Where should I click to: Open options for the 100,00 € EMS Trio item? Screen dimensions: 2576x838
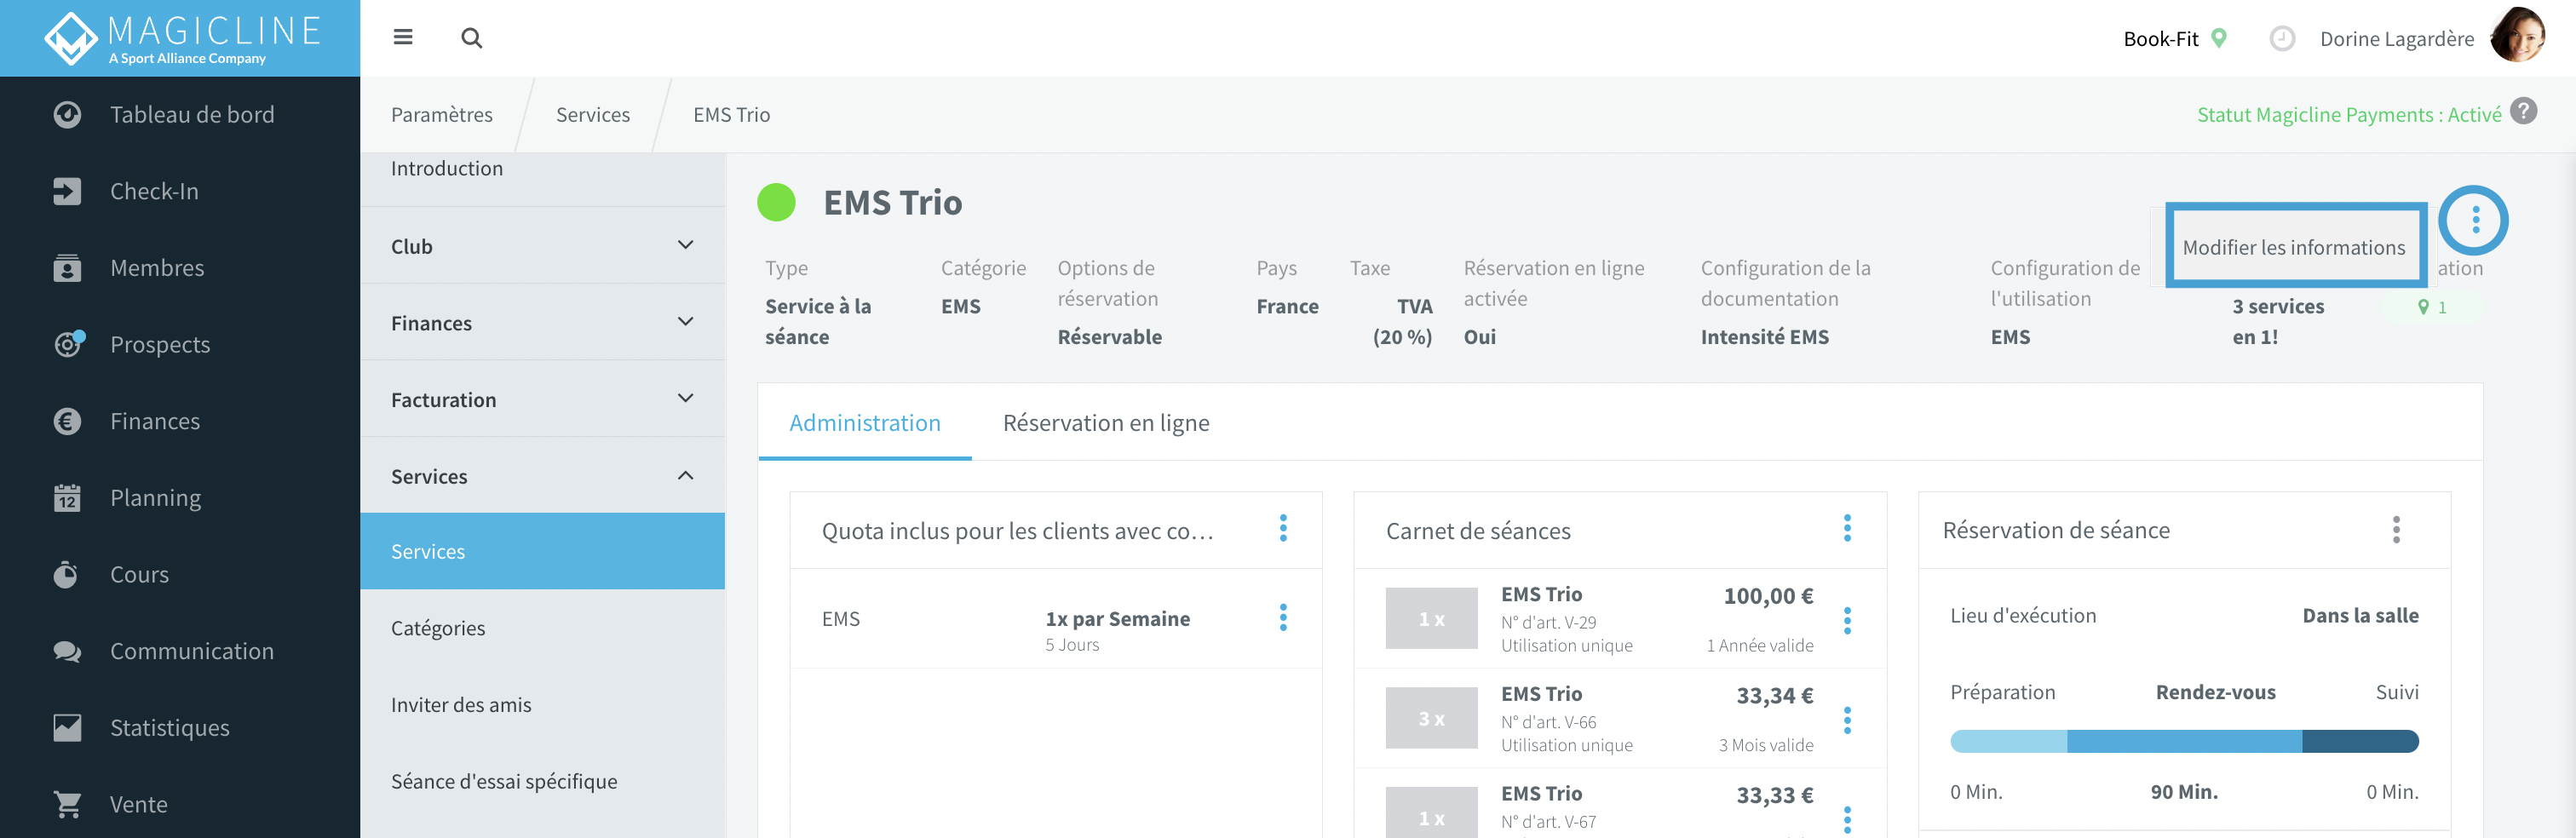click(x=1847, y=620)
